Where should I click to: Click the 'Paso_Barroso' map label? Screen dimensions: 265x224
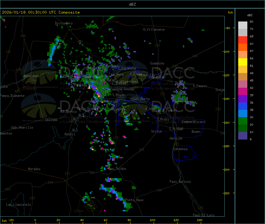180,182
